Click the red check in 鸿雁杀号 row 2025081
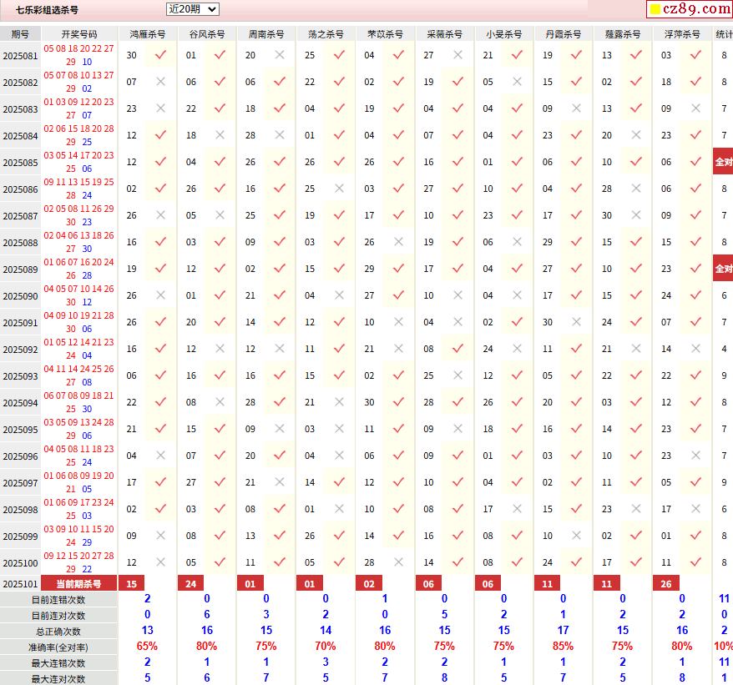Screen dimensions: 733x685 [161, 55]
